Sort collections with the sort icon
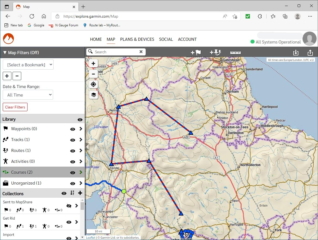The height and width of the screenshot is (240, 318). tap(72, 193)
